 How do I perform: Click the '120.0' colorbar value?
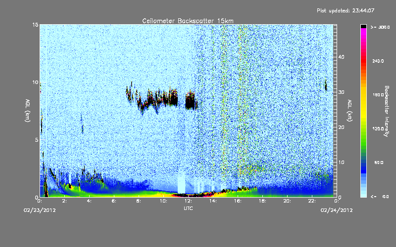pyautogui.click(x=378, y=128)
